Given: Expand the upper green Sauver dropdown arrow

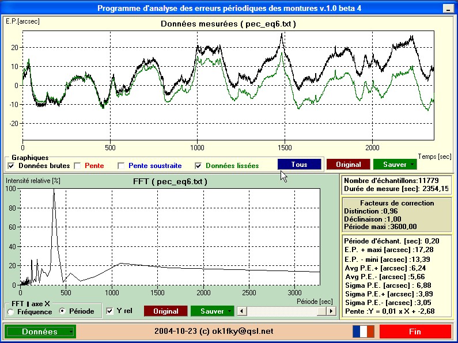Looking at the screenshot, I should [412, 165].
